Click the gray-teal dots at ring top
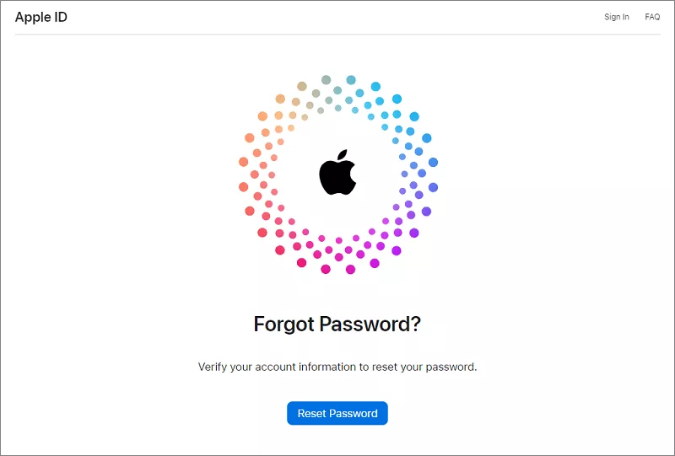The width and height of the screenshot is (675, 456). tap(337, 89)
